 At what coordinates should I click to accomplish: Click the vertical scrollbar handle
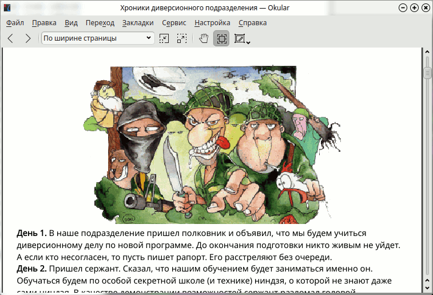click(427, 73)
